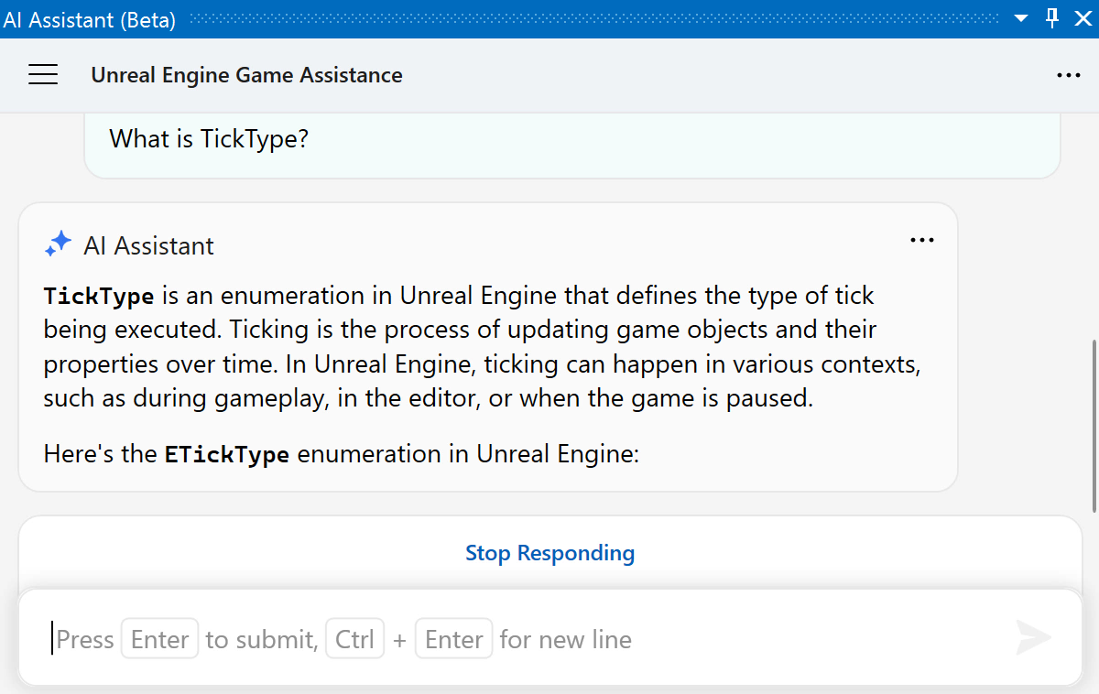
Task: Click the 'AI Assistant' response heading
Action: pyautogui.click(x=148, y=245)
